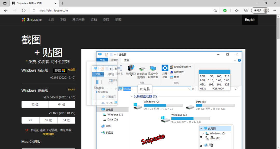Select 家庭组 in demo navigation pane
Viewport: 280px width, 149px height.
click(x=107, y=133)
